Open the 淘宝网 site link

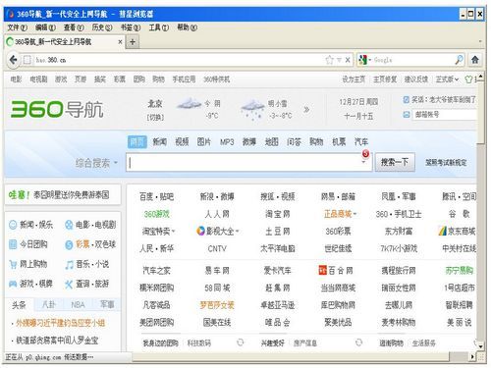(x=278, y=214)
